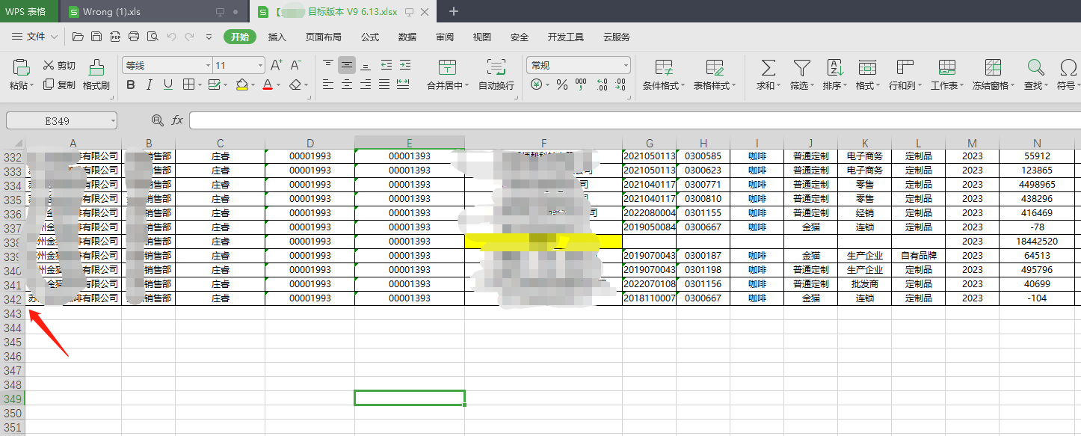The height and width of the screenshot is (436, 1081).
Task: Toggle vertical middle alignment
Action: coord(347,65)
